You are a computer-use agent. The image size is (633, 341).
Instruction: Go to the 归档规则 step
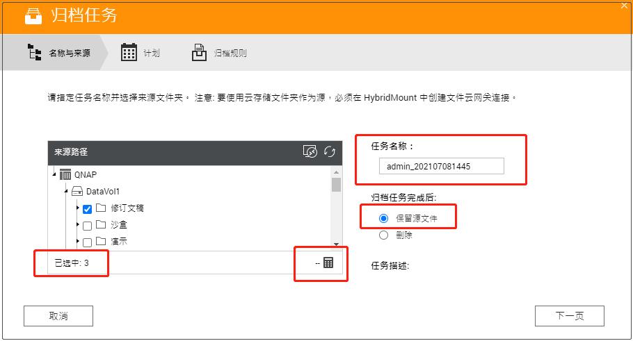pos(219,53)
